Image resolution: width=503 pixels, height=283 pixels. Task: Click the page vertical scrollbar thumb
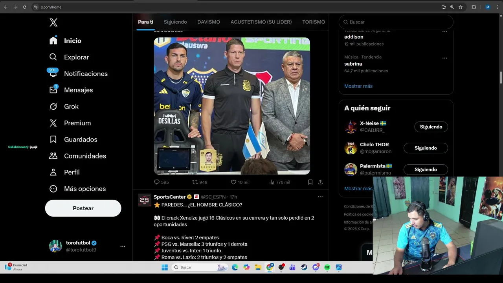click(501, 77)
